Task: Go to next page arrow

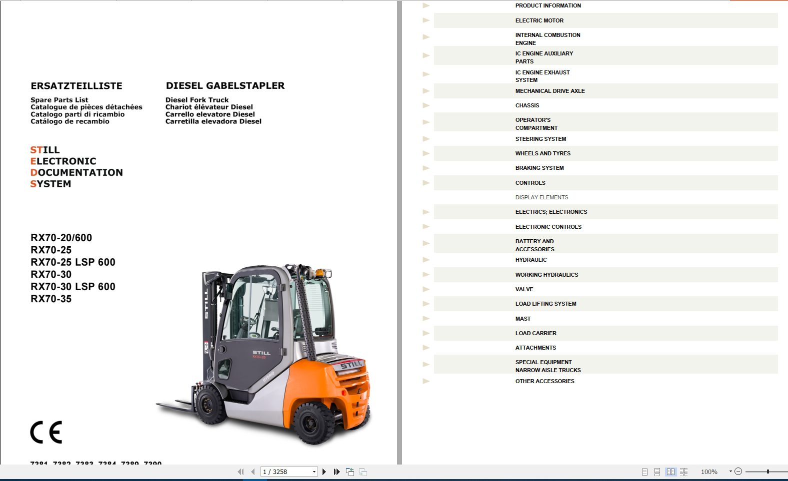Action: [324, 472]
